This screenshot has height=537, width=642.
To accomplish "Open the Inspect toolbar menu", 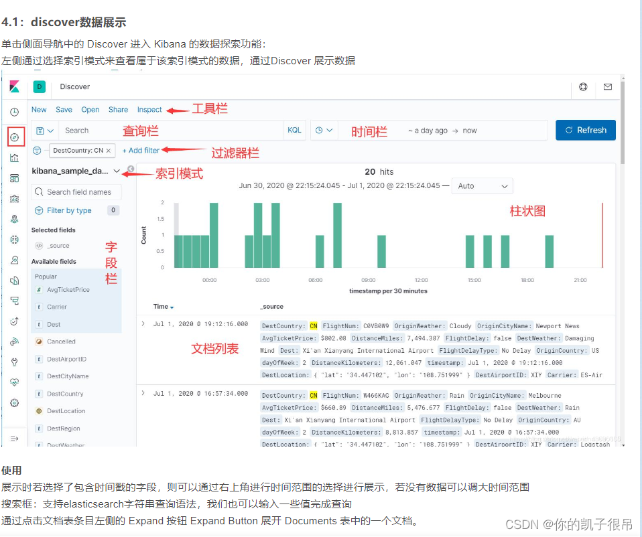I will coord(149,110).
